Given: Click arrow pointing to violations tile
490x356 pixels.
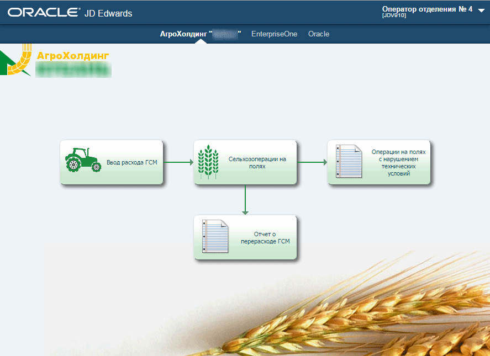Looking at the screenshot, I should pos(312,162).
